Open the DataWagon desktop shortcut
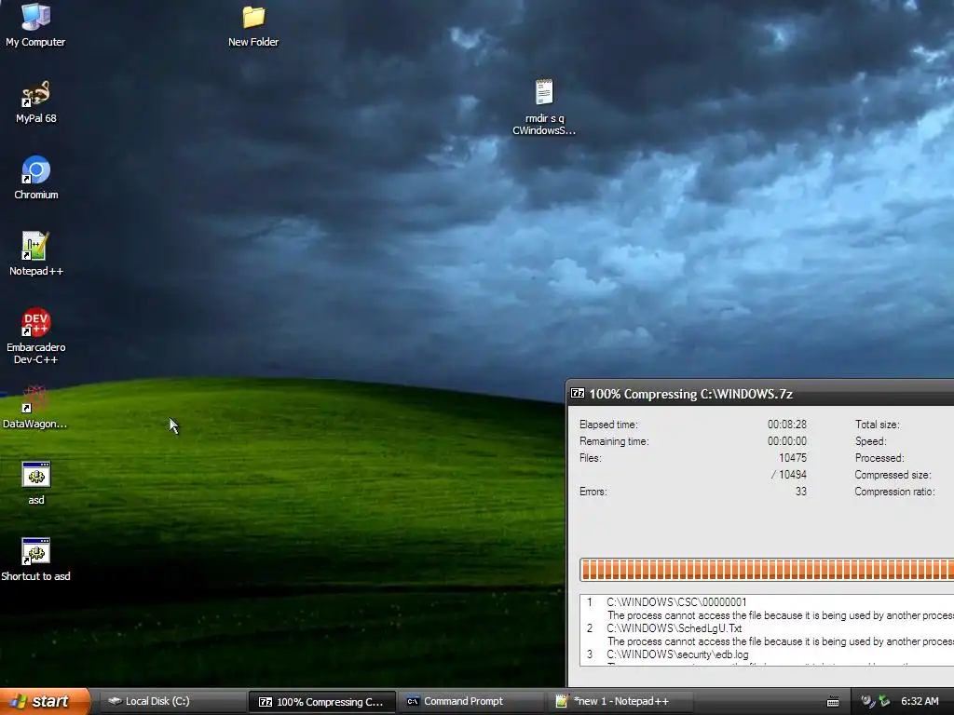Viewport: 954px width, 715px height. tap(35, 408)
